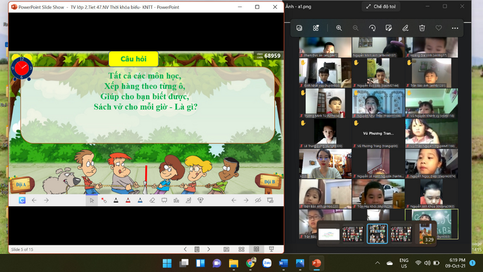
Task: Click the Đội B team button
Action: pos(269,182)
